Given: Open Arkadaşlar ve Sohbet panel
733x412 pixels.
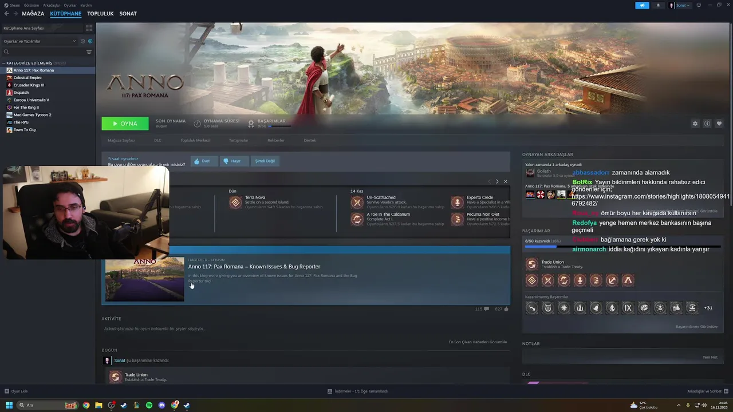Looking at the screenshot, I should 707,391.
